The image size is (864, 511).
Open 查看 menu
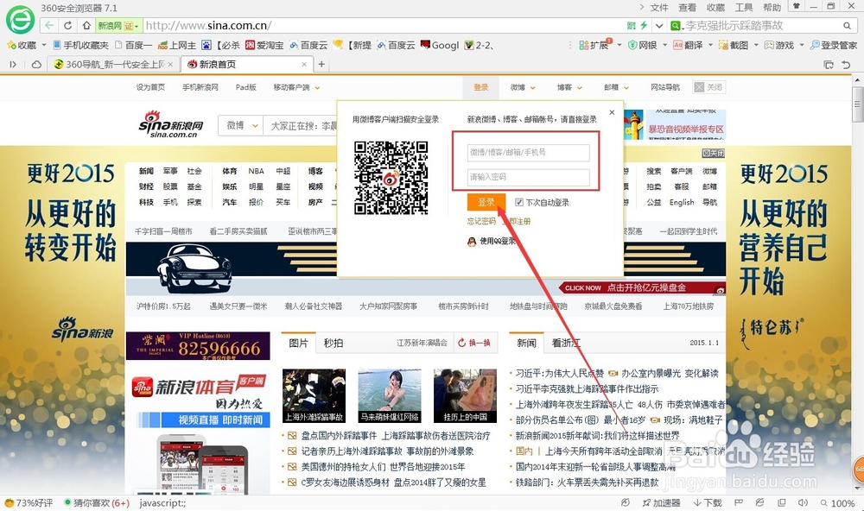(687, 8)
